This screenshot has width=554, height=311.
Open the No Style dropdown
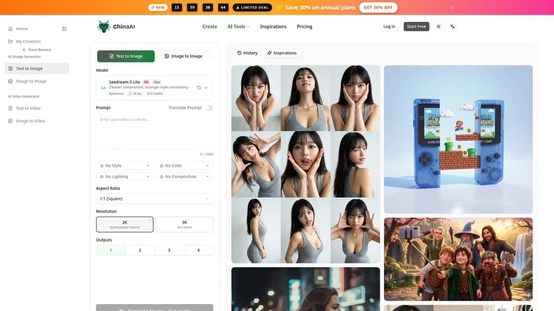pyautogui.click(x=124, y=165)
